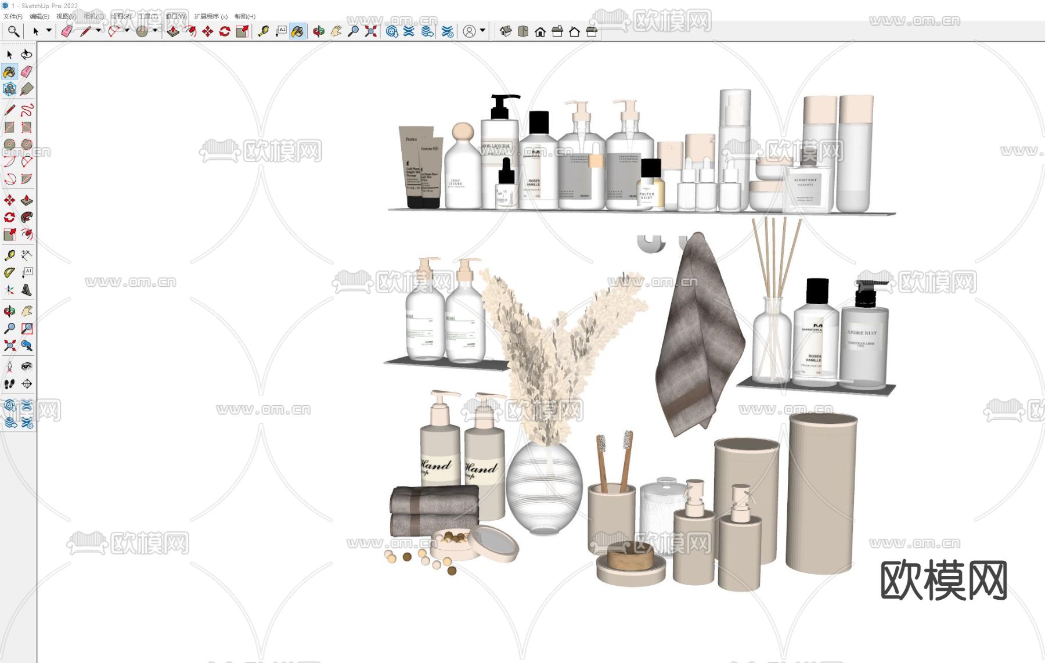The height and width of the screenshot is (663, 1045).
Task: Activate the Look Around eye tool
Action: point(27,366)
